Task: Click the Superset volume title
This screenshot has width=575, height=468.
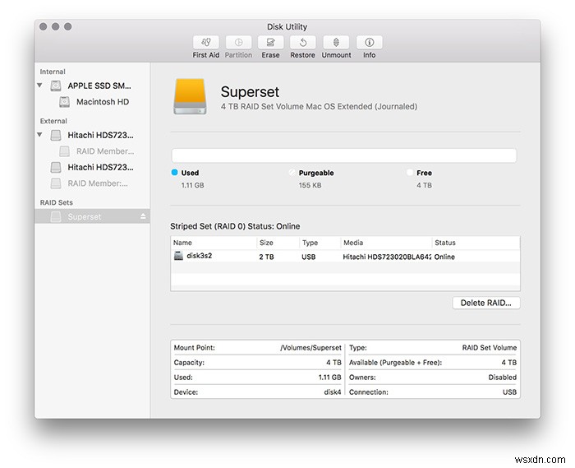Action: coord(250,92)
